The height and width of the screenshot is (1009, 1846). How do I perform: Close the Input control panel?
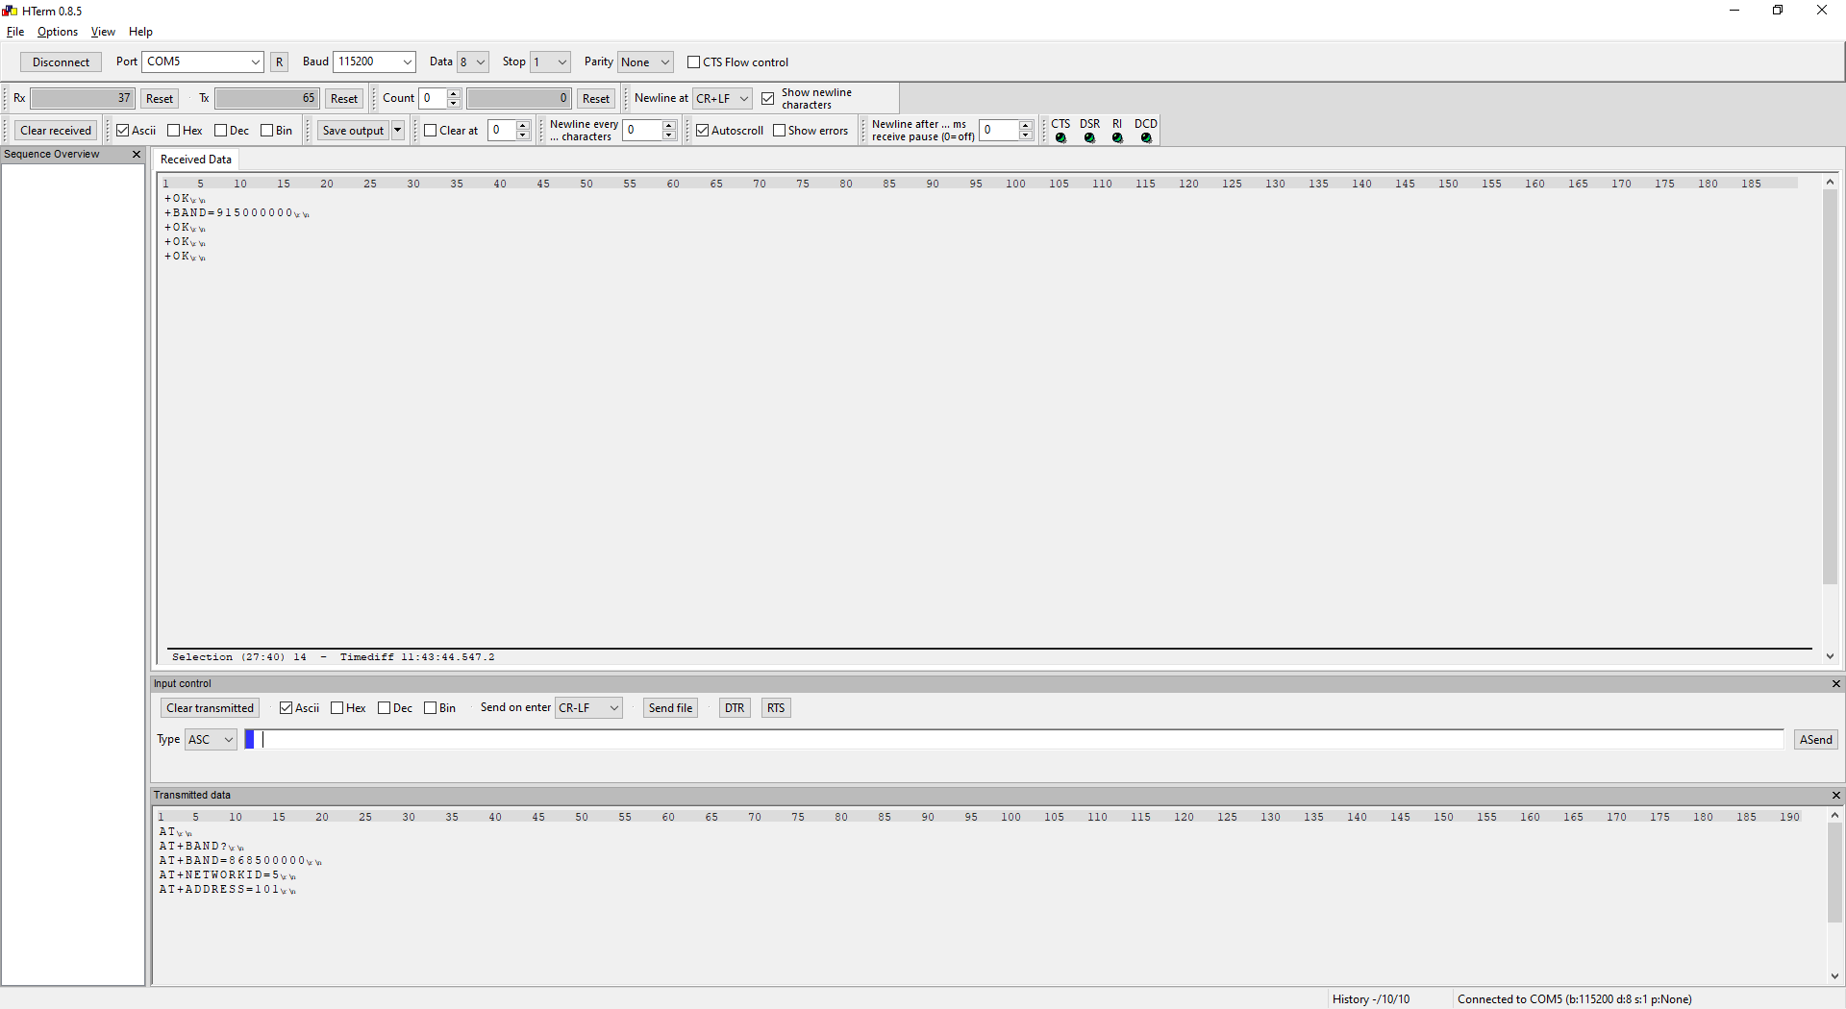pyautogui.click(x=1836, y=683)
